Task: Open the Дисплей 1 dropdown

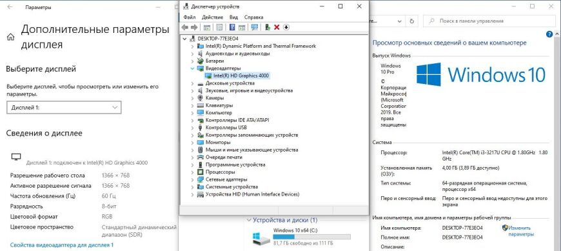Action: 64,107
